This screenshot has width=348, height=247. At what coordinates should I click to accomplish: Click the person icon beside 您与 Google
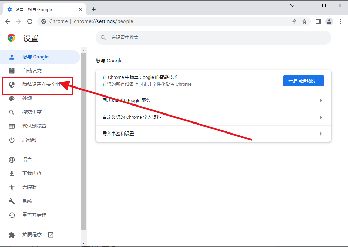(x=12, y=57)
